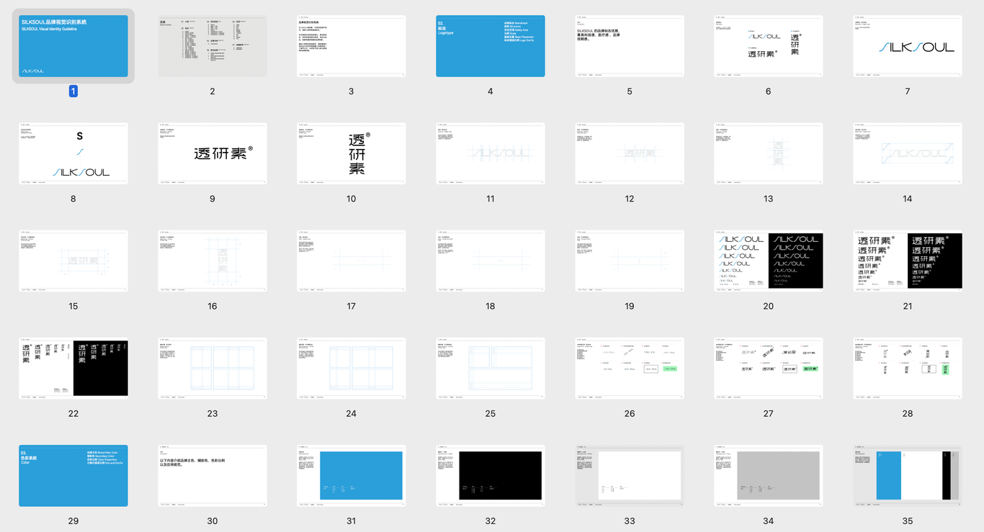Screen dimensions: 984x532
Task: Select slide 20 SILKSOUL logo scale thumbnail
Action: point(769,261)
